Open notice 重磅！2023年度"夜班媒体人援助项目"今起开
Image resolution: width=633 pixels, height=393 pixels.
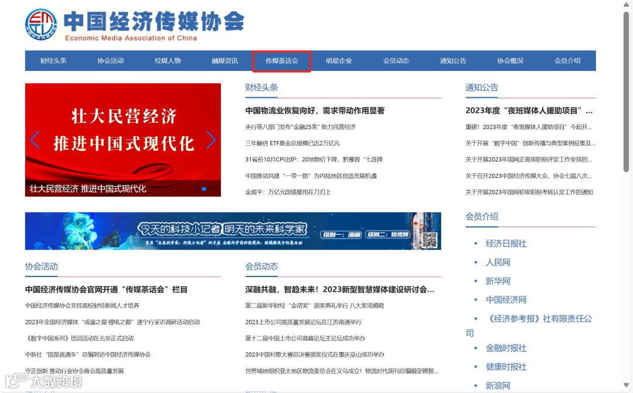[x=529, y=127]
